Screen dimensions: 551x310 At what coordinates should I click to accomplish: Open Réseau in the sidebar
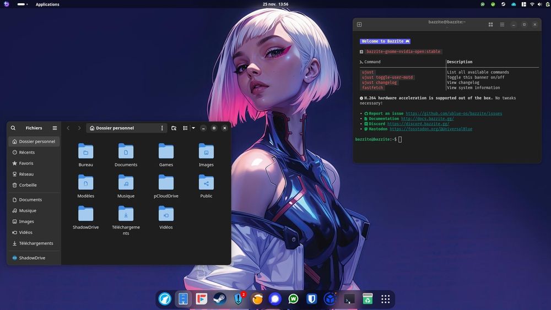(x=34, y=174)
